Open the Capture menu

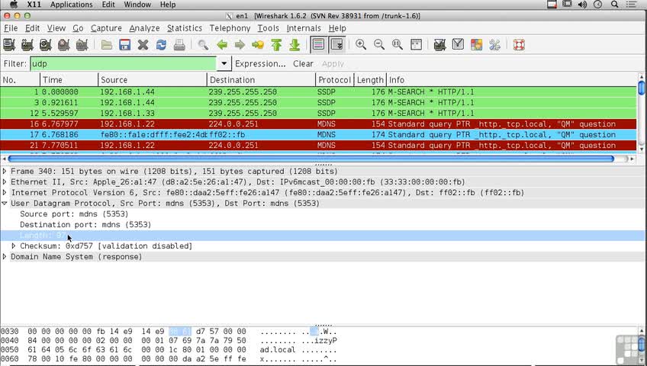click(x=106, y=28)
